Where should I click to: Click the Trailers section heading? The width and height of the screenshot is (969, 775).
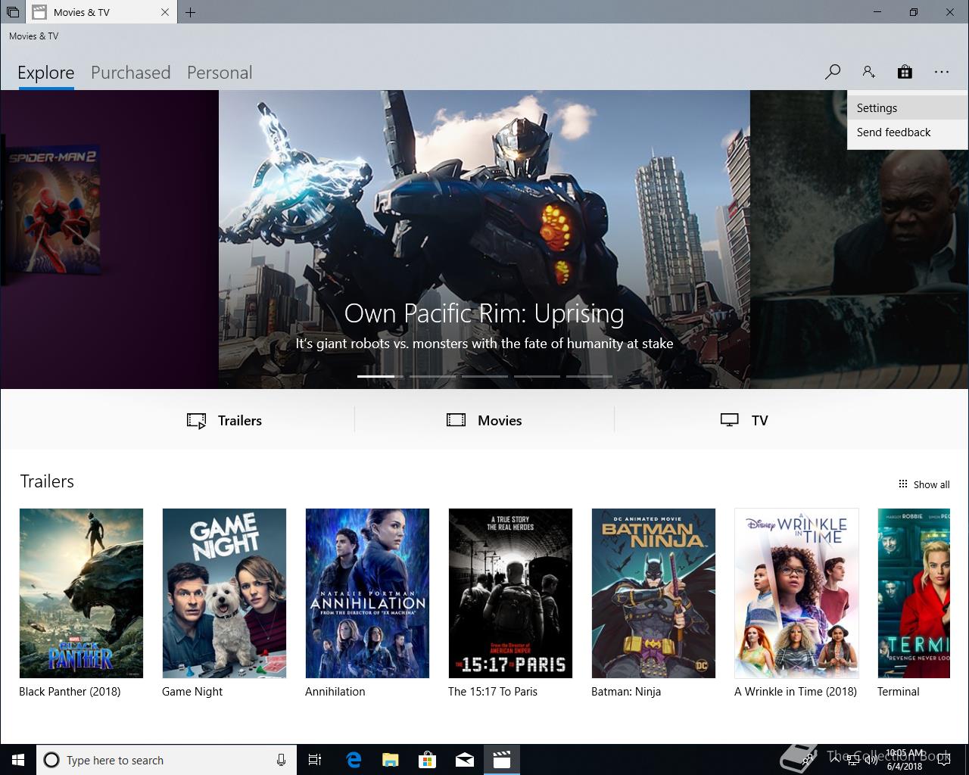(47, 481)
